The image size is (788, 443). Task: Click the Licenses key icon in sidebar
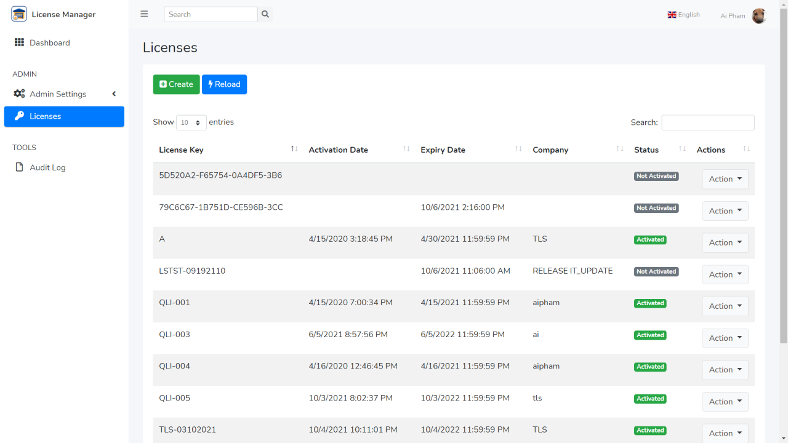[19, 116]
